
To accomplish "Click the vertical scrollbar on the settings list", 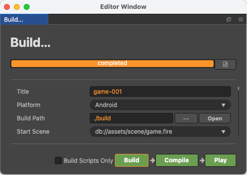I will coord(238,89).
